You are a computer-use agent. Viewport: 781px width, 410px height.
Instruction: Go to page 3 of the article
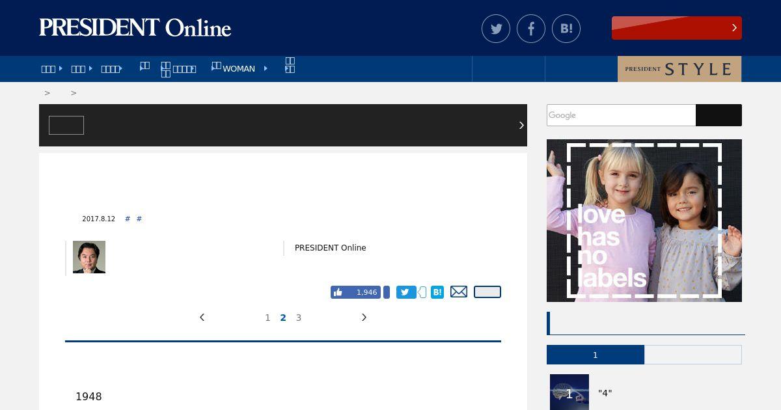[299, 318]
